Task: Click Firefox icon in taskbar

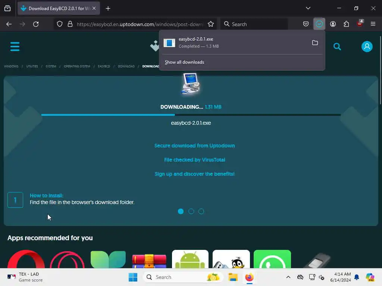Action: coord(250,277)
